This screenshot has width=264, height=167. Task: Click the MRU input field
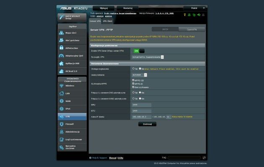[142, 105]
